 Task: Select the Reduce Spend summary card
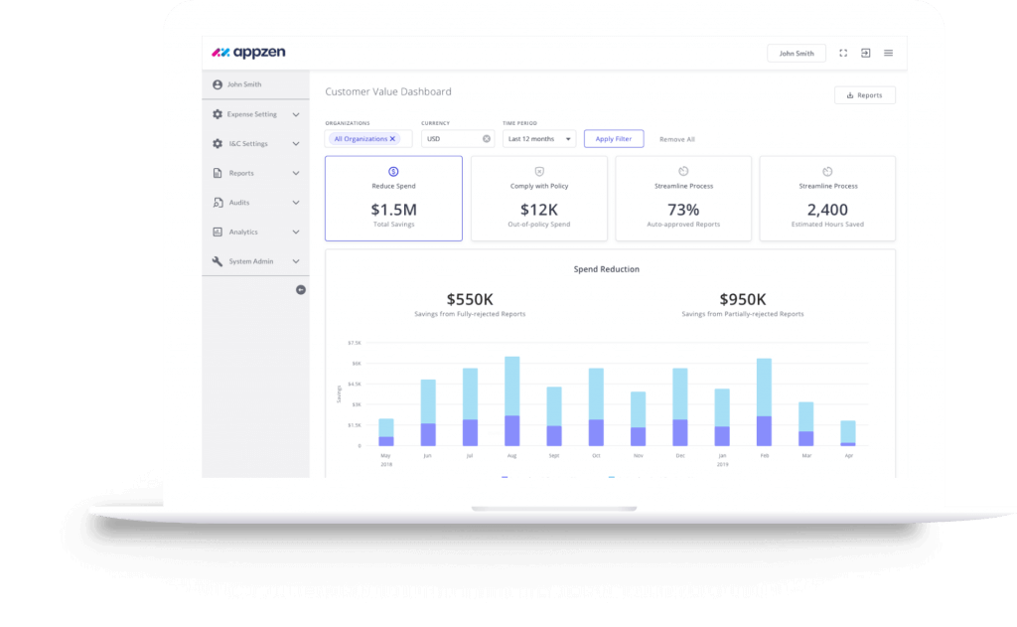click(393, 198)
